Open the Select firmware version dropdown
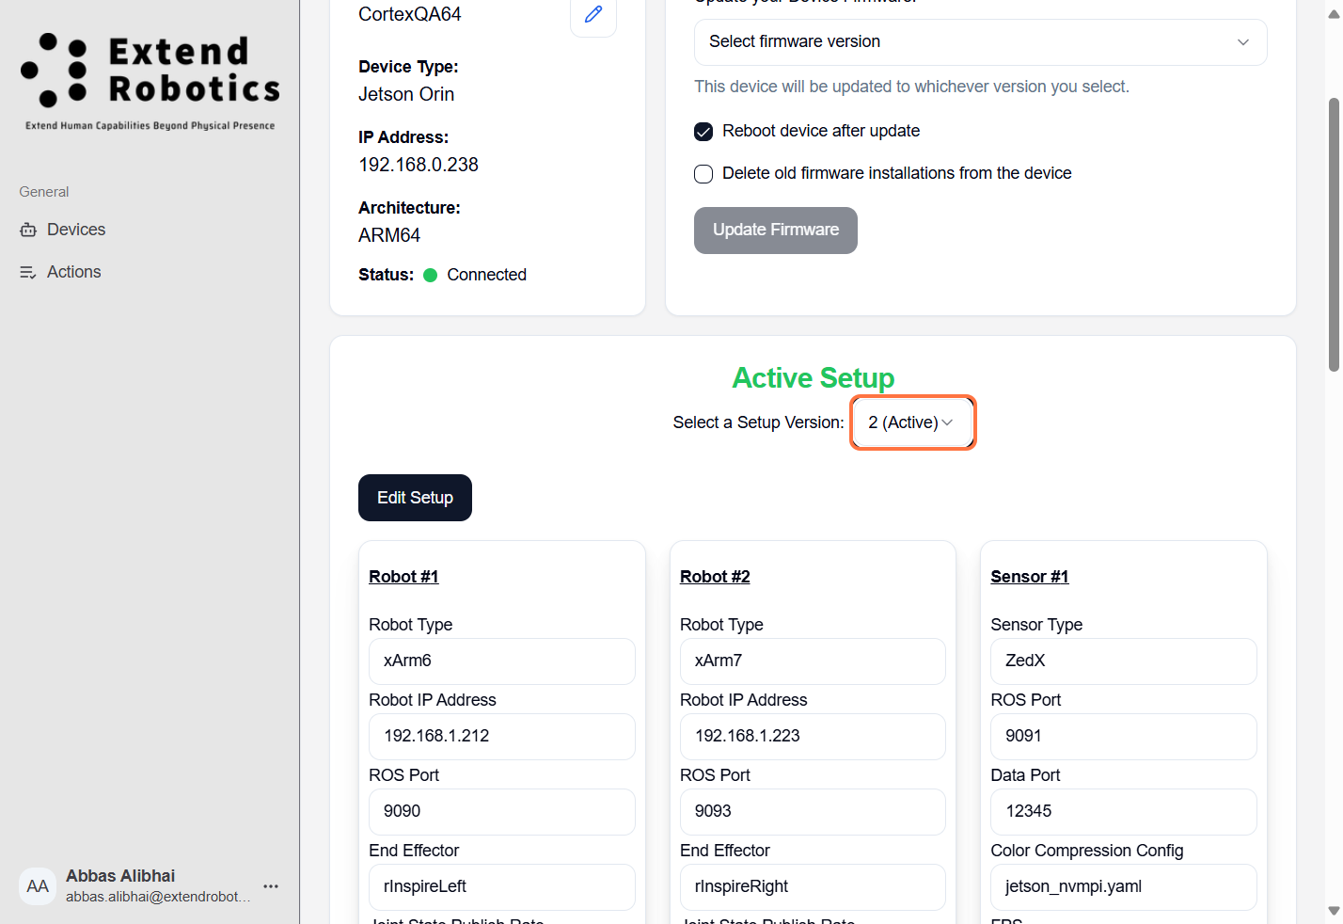Screen dimensions: 1343x924 coord(980,42)
